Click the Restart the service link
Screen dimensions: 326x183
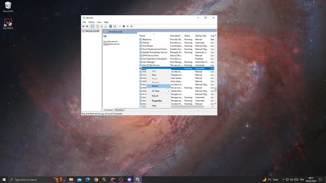[x=106, y=44]
